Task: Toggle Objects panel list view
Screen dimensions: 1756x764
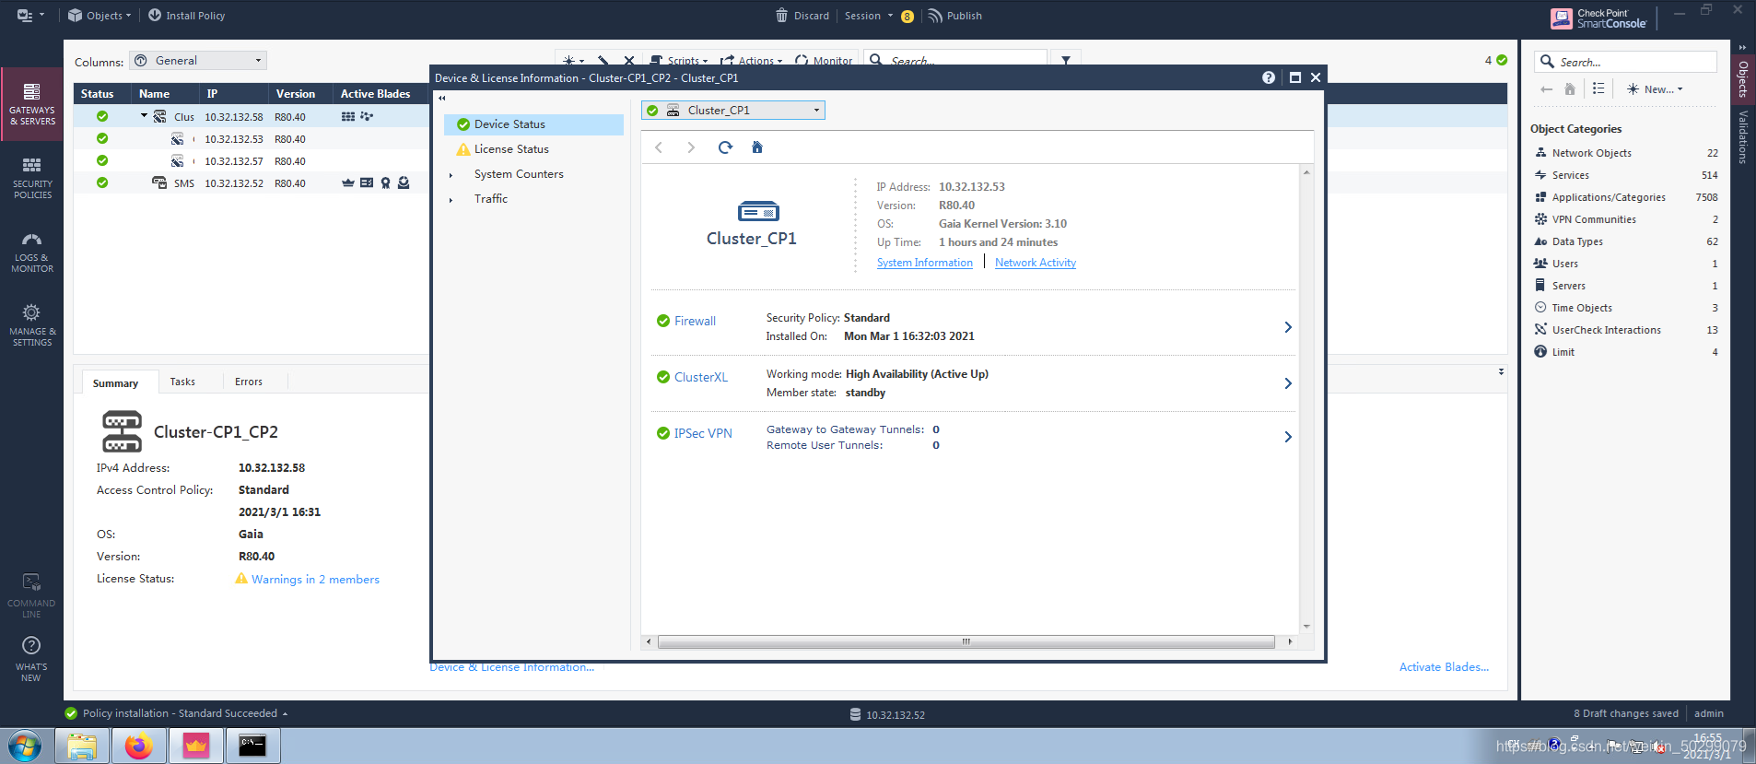Action: tap(1598, 89)
